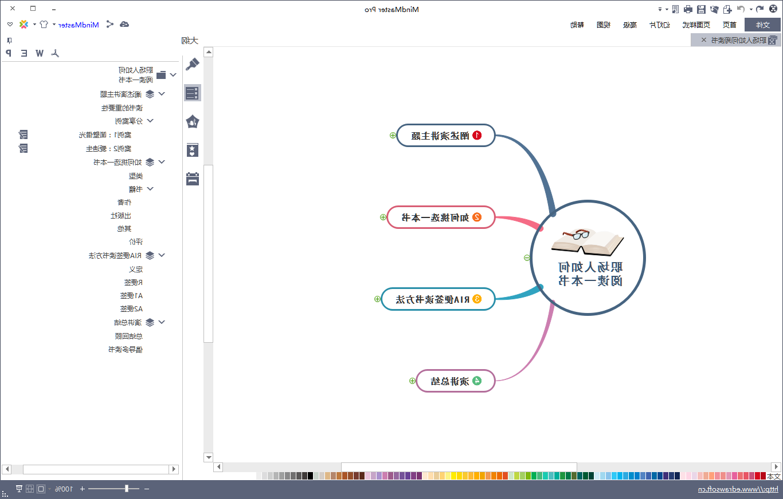The height and width of the screenshot is (499, 783).
Task: Collapse the 阐述演讲主题 outline node
Action: pos(162,94)
